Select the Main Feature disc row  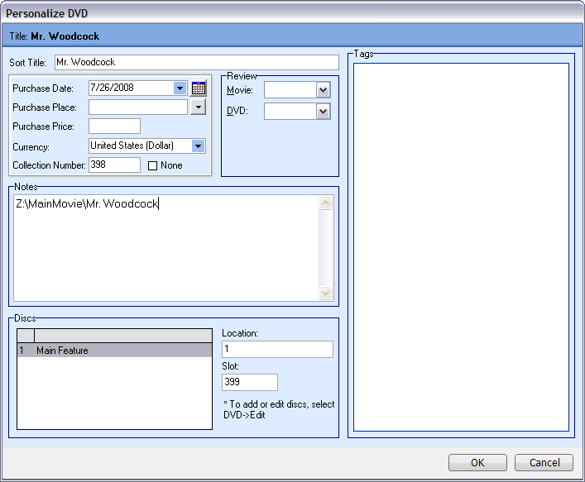click(x=114, y=351)
